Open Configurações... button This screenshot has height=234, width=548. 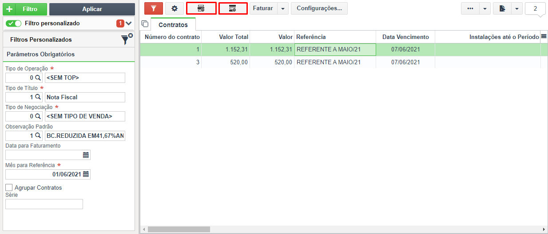coord(319,8)
